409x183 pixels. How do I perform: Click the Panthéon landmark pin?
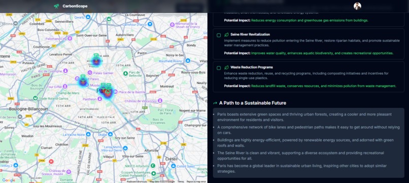99,99
